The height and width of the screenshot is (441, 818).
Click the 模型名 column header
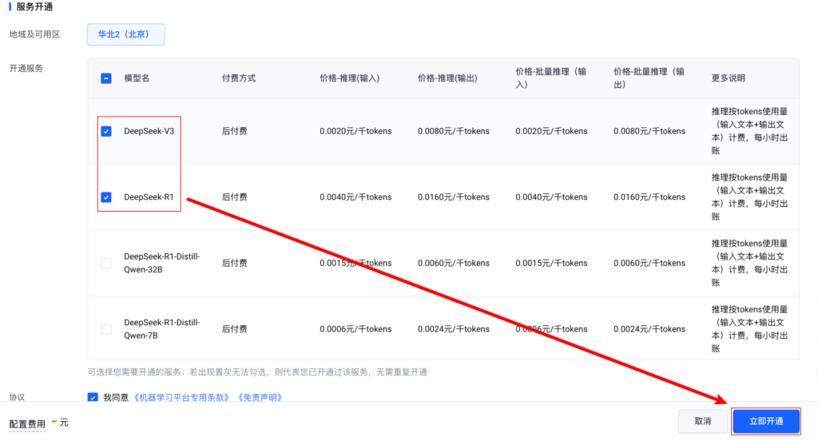[137, 78]
